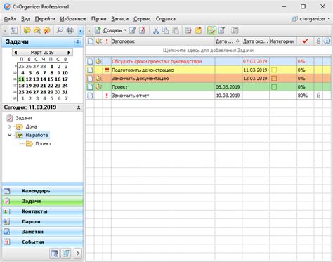Click green category swatch on Проект row

274,87
